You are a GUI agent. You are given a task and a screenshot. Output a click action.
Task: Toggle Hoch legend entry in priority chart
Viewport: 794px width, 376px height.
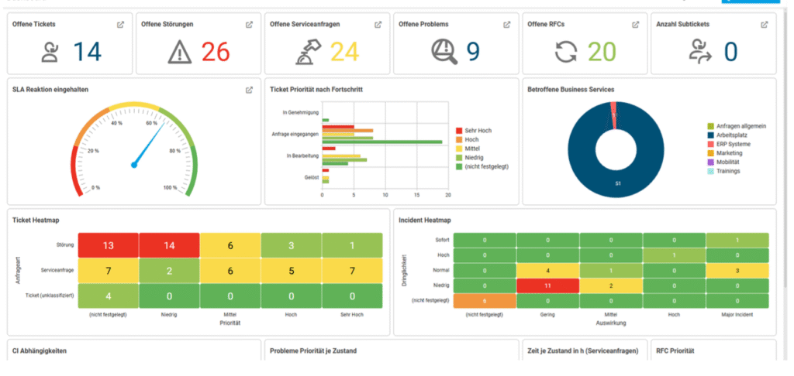coord(468,139)
